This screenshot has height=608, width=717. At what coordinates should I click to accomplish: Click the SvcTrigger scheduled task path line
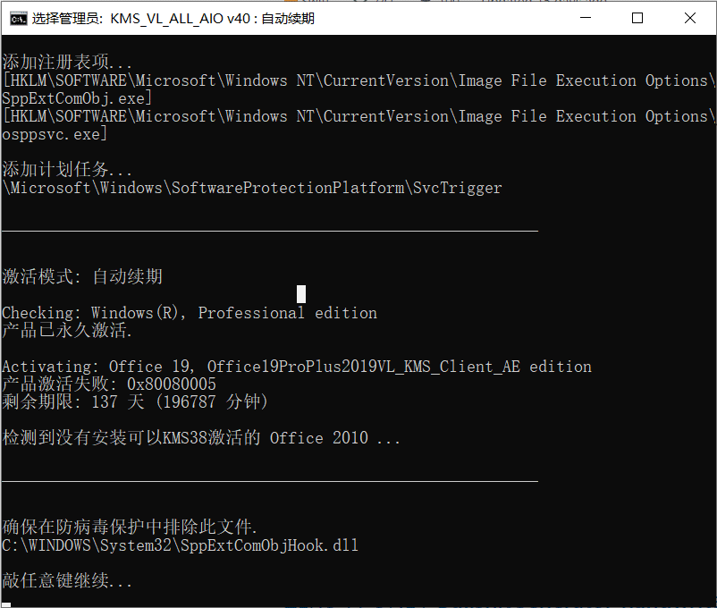[252, 188]
